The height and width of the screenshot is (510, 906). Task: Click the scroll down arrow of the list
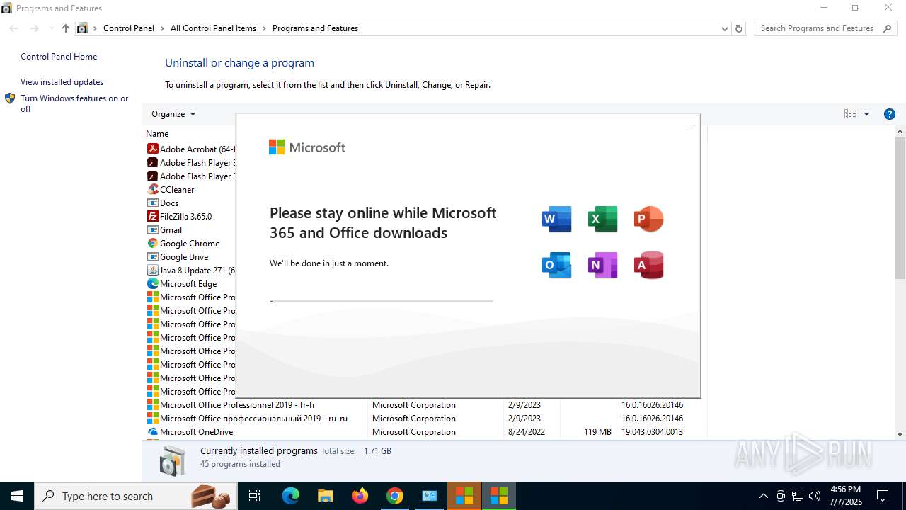tap(900, 433)
